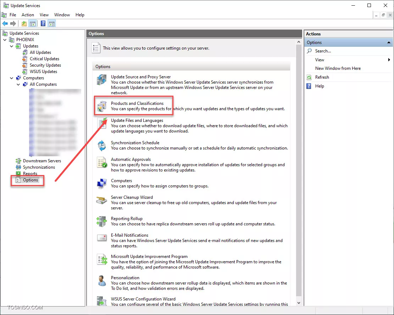Select Reports in the console tree

[x=30, y=174]
